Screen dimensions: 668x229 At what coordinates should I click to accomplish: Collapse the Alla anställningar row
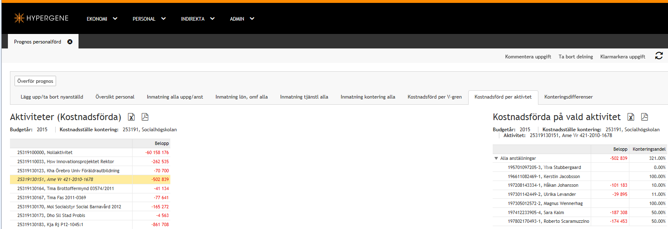[496, 158]
